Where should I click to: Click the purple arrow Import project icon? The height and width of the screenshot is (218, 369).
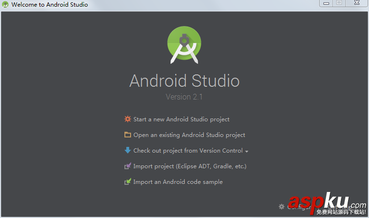pyautogui.click(x=128, y=166)
